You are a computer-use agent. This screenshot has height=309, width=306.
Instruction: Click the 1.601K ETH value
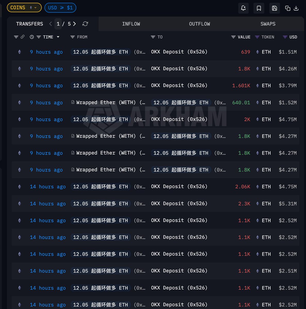(x=241, y=85)
